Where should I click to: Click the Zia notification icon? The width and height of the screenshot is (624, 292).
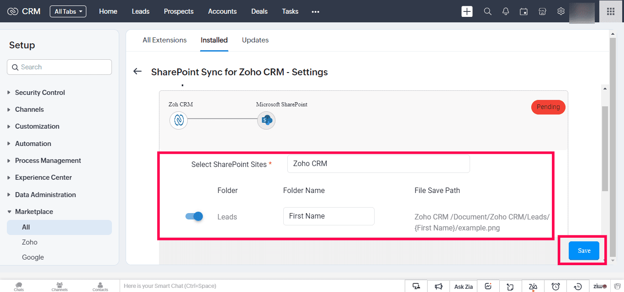533,286
